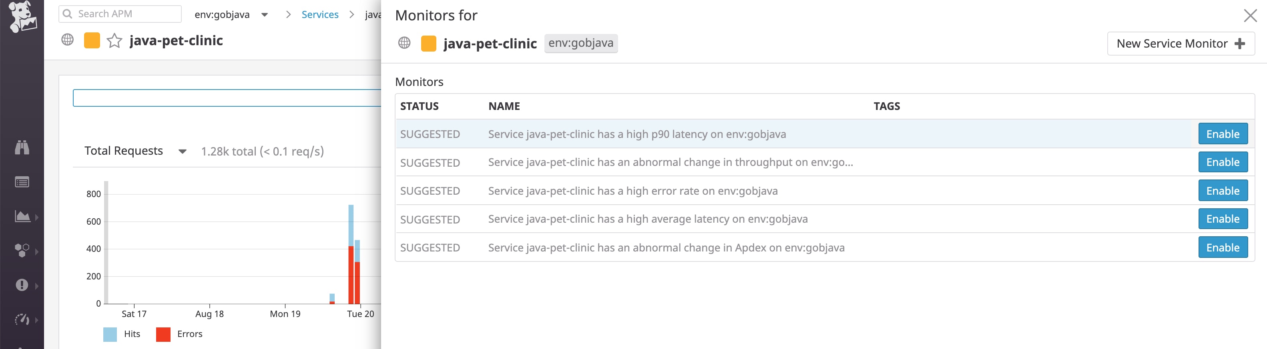Open the Infrastructure hexagons sidebar icon
Image resolution: width=1267 pixels, height=349 pixels.
pyautogui.click(x=22, y=250)
